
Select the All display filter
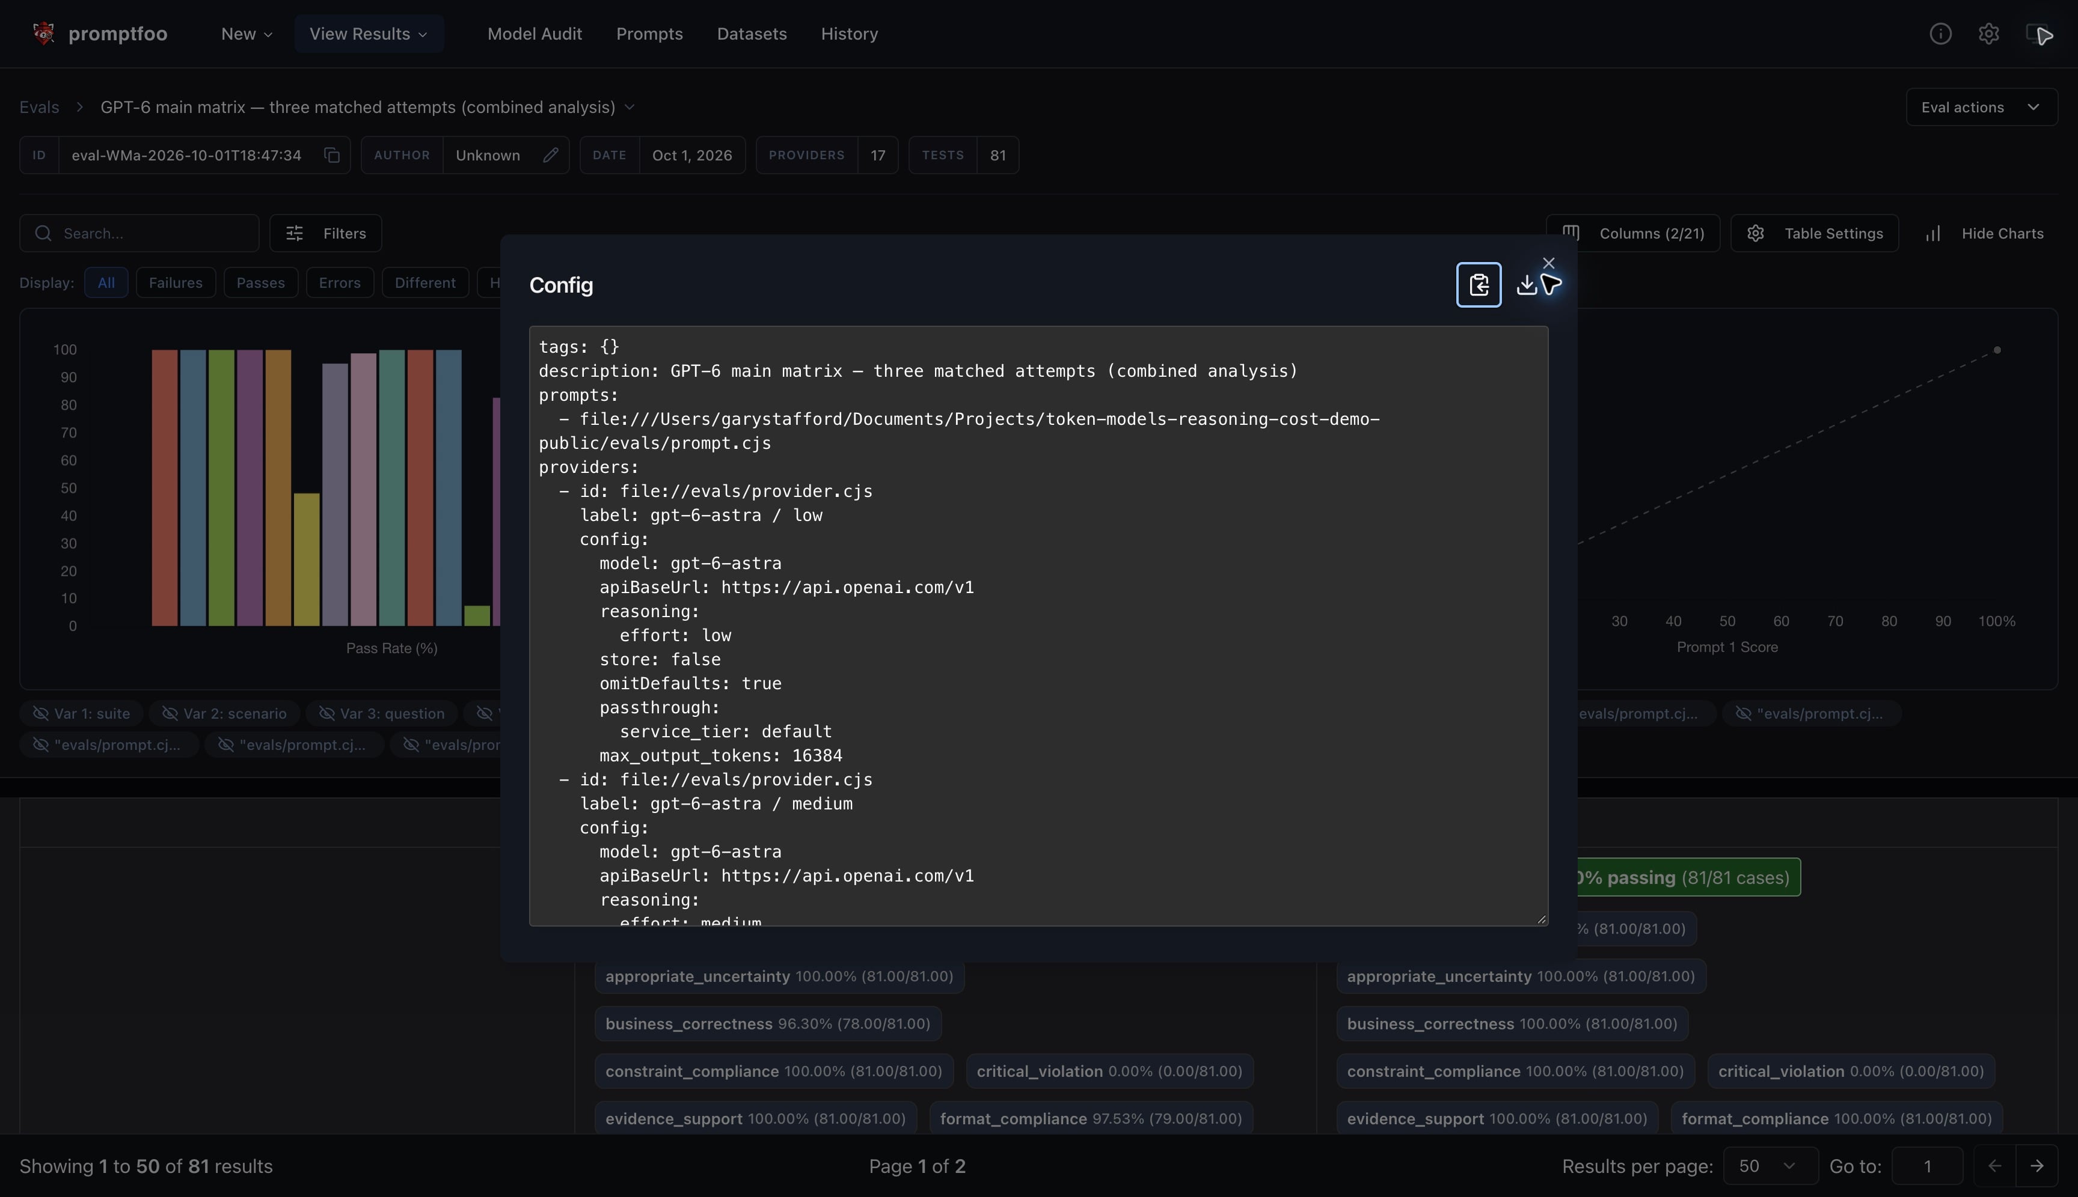tap(106, 283)
